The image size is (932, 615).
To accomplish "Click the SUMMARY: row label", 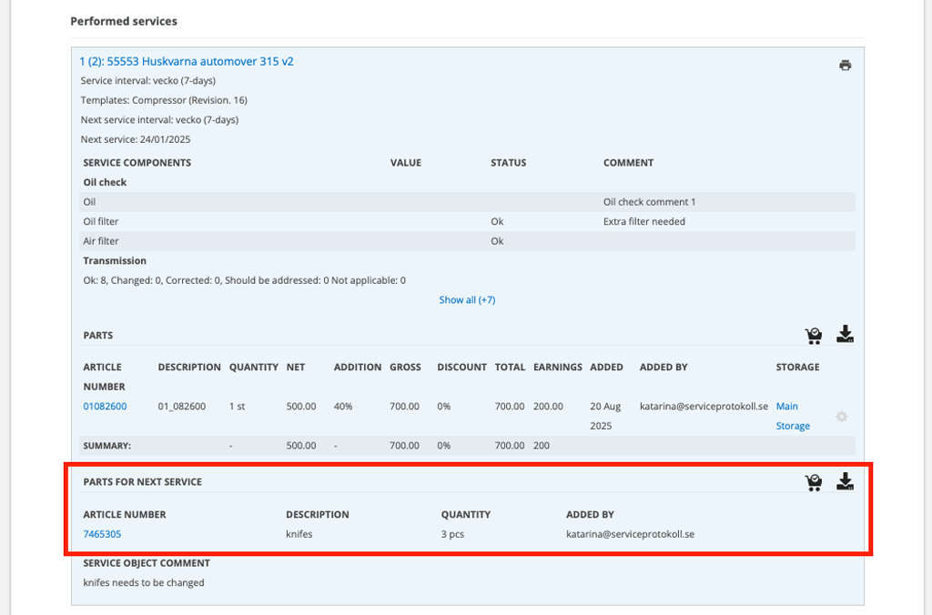I will point(107,446).
